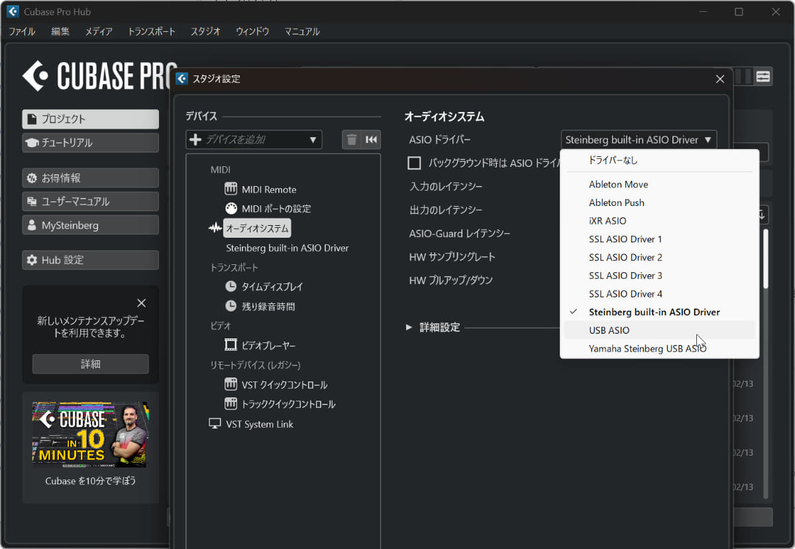
Task: Open the ASIO ドライバー dropdown
Action: [x=639, y=140]
